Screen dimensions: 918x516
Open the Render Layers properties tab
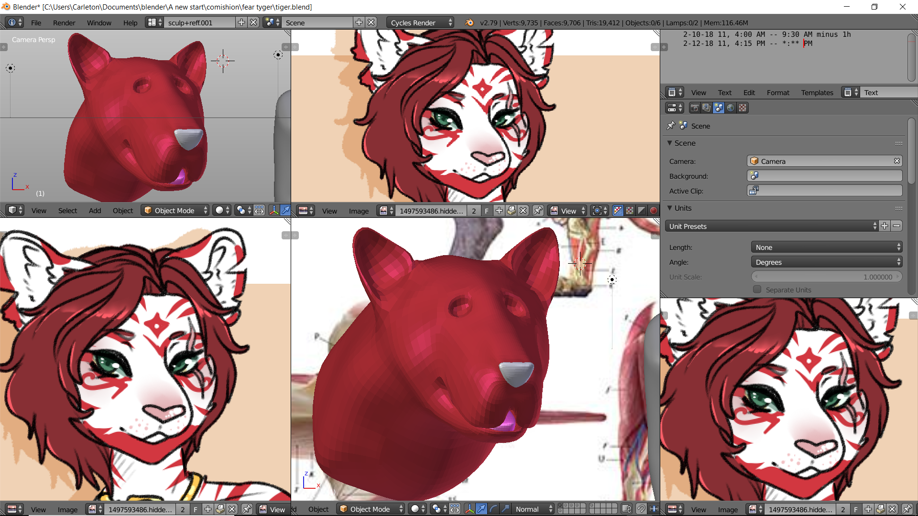tap(707, 108)
